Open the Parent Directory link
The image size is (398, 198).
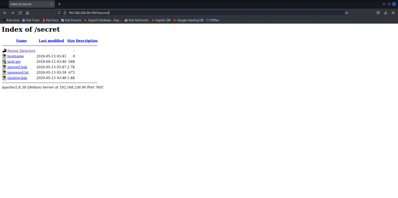click(x=21, y=51)
